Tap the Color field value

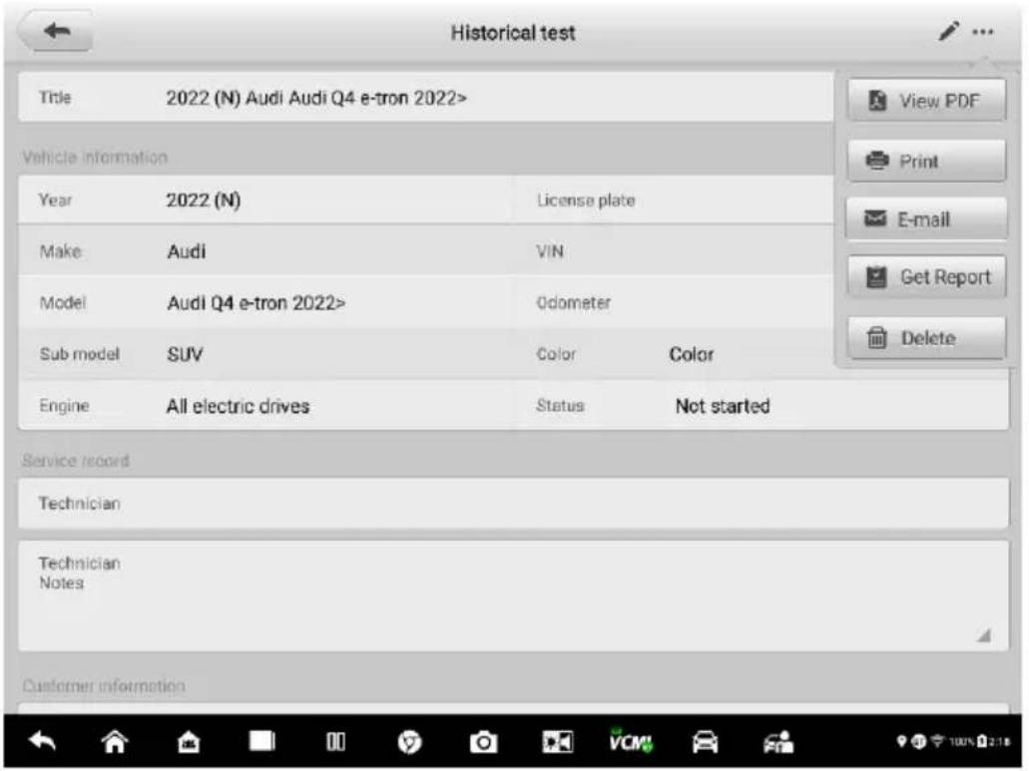point(691,354)
